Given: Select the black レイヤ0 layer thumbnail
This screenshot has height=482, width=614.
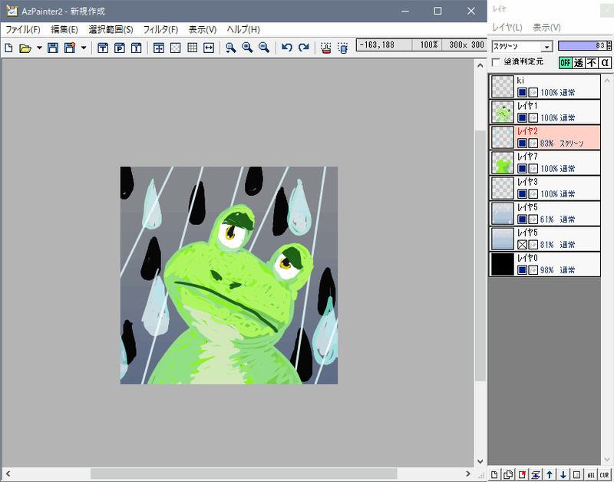Looking at the screenshot, I should (503, 264).
